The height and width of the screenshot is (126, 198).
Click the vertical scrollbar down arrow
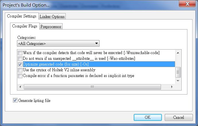178,81
